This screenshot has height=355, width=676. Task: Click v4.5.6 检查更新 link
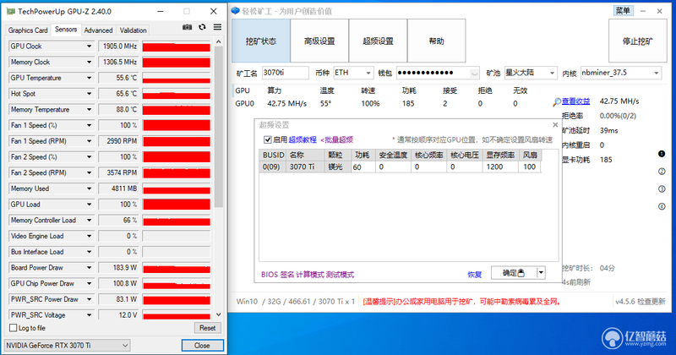(641, 301)
